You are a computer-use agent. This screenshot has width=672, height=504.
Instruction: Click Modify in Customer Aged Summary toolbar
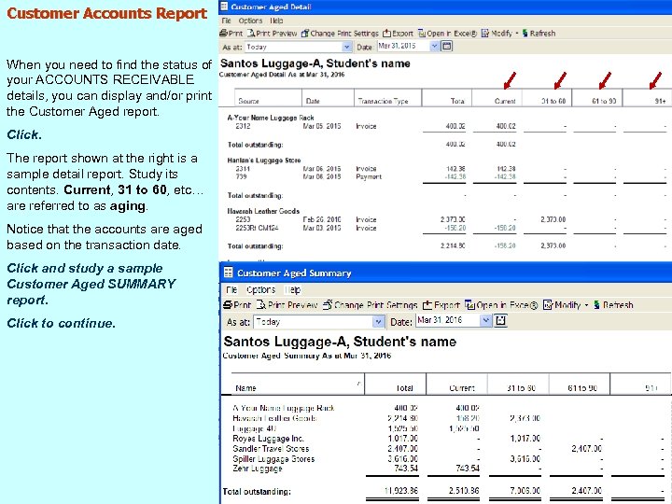562,305
